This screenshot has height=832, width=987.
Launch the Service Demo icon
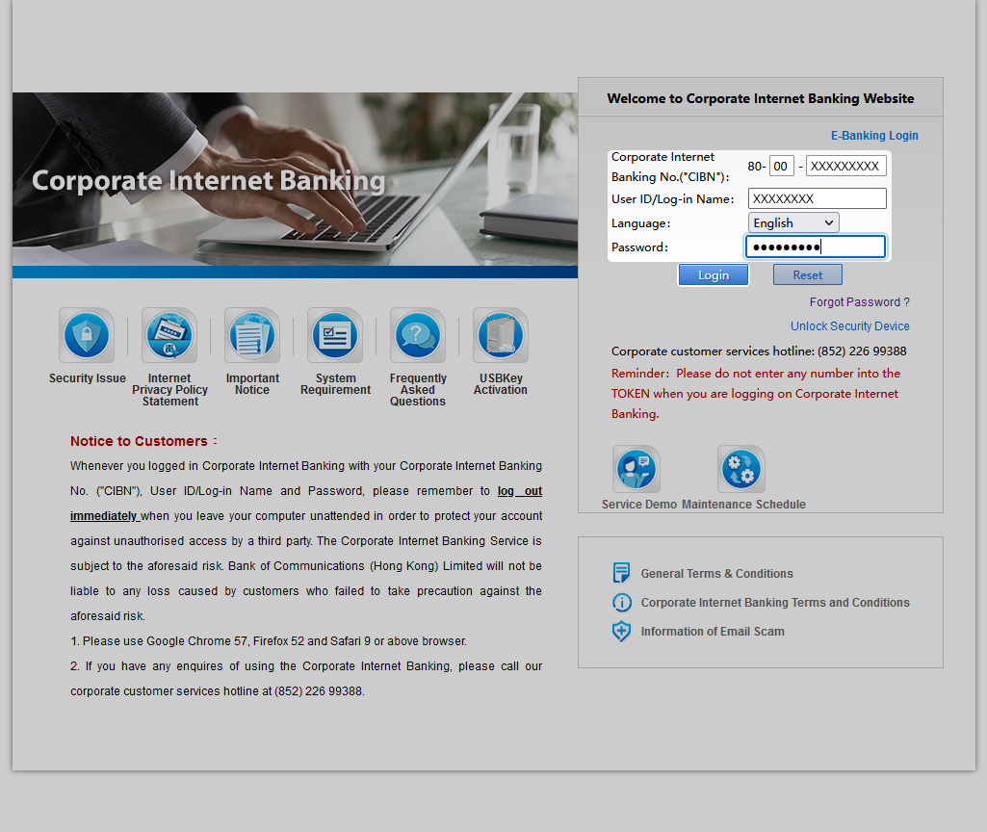[636, 470]
